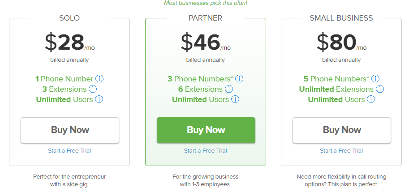Click the $28/mo Solo price

[x=69, y=43]
